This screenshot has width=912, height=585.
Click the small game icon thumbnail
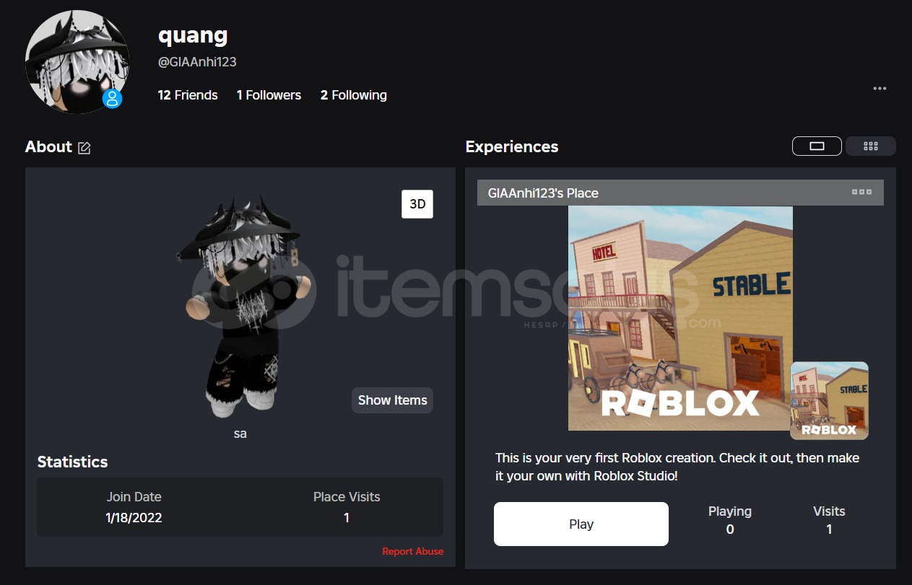(829, 400)
